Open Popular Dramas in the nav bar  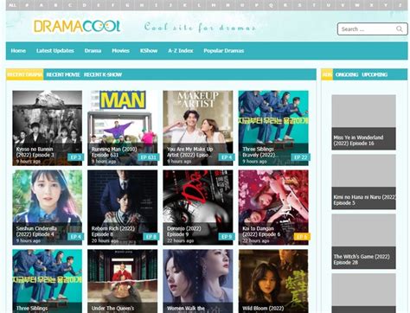pos(224,51)
